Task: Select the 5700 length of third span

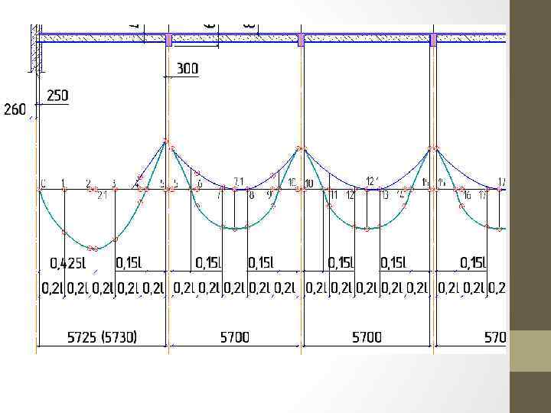Action: pyautogui.click(x=367, y=337)
